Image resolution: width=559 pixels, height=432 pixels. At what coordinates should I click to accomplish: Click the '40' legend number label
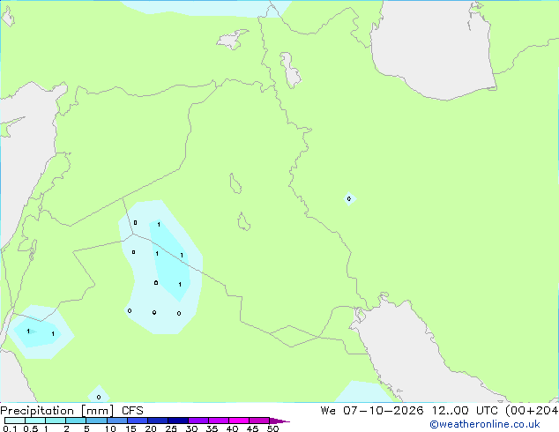pos(232,428)
